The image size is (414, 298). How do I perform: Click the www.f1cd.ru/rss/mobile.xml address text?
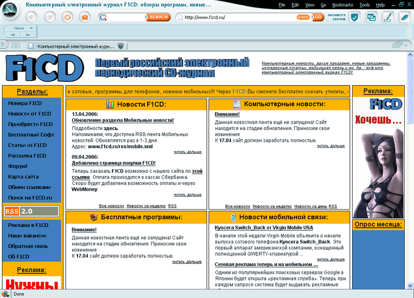(120, 146)
